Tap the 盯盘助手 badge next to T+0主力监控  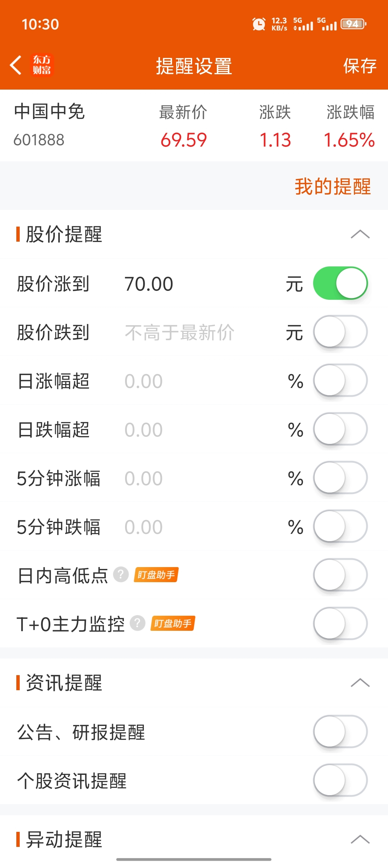(x=173, y=623)
